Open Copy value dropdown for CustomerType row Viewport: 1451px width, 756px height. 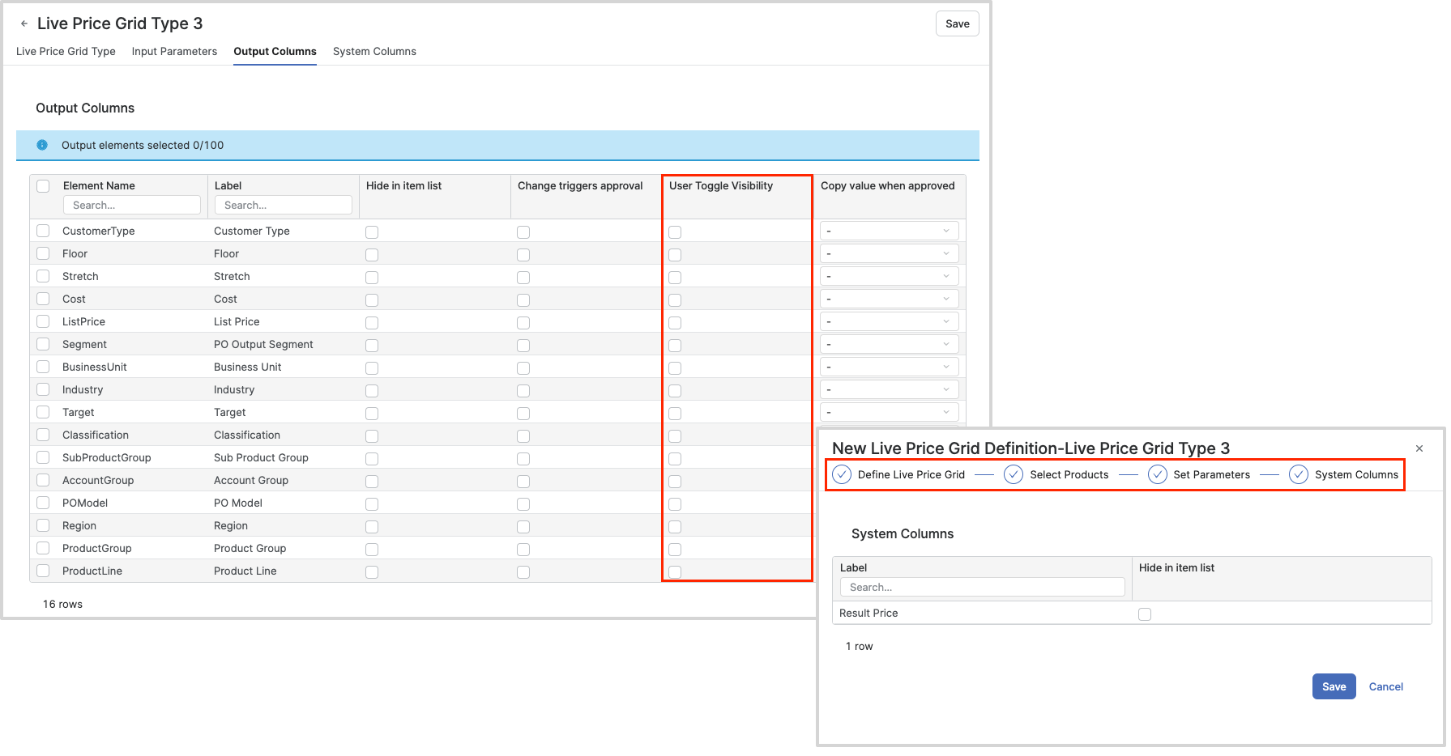tap(889, 231)
